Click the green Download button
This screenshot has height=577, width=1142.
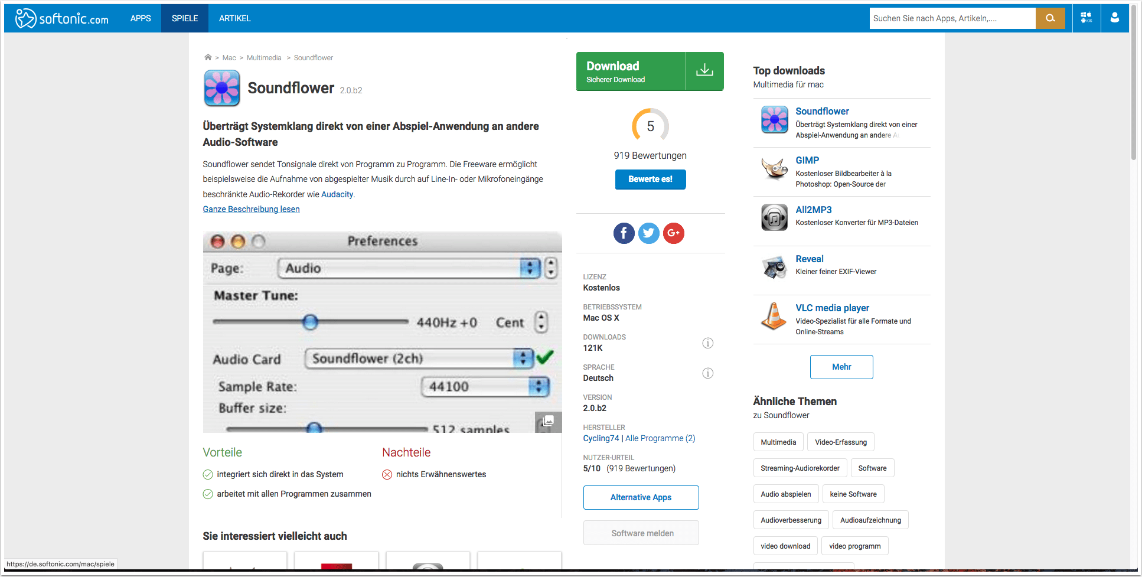(650, 71)
